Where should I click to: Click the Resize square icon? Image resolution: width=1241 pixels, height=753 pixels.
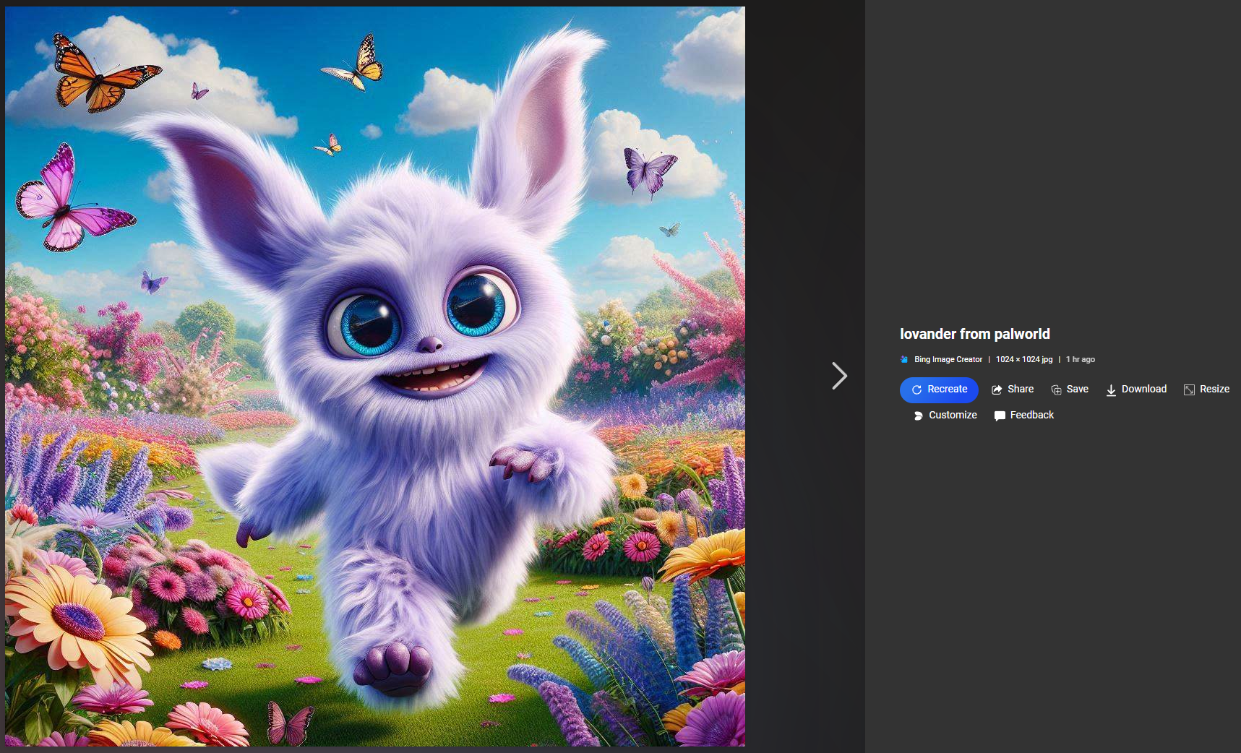(1189, 390)
